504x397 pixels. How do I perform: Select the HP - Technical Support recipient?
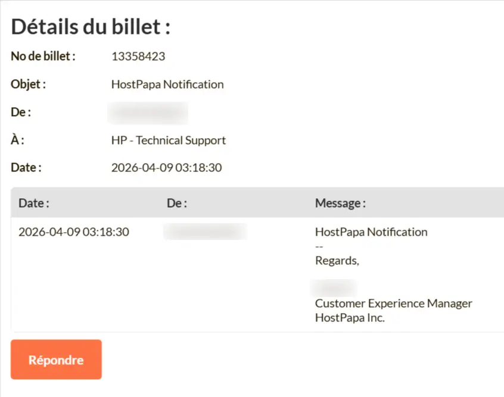169,140
